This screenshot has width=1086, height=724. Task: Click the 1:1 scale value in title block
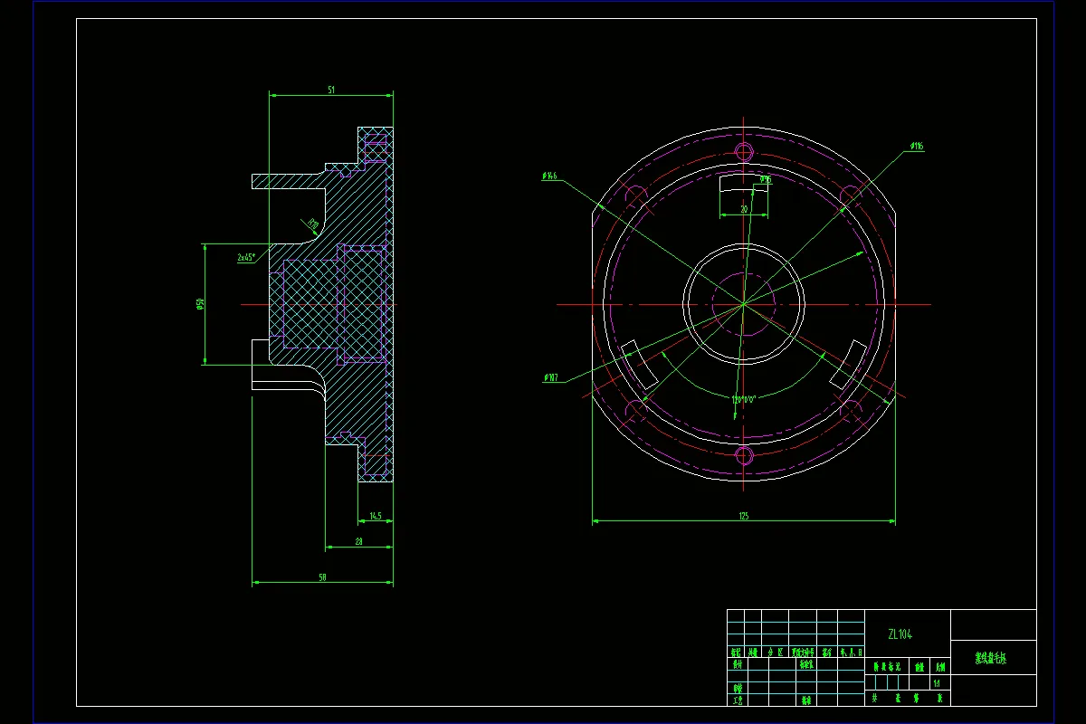(937, 683)
